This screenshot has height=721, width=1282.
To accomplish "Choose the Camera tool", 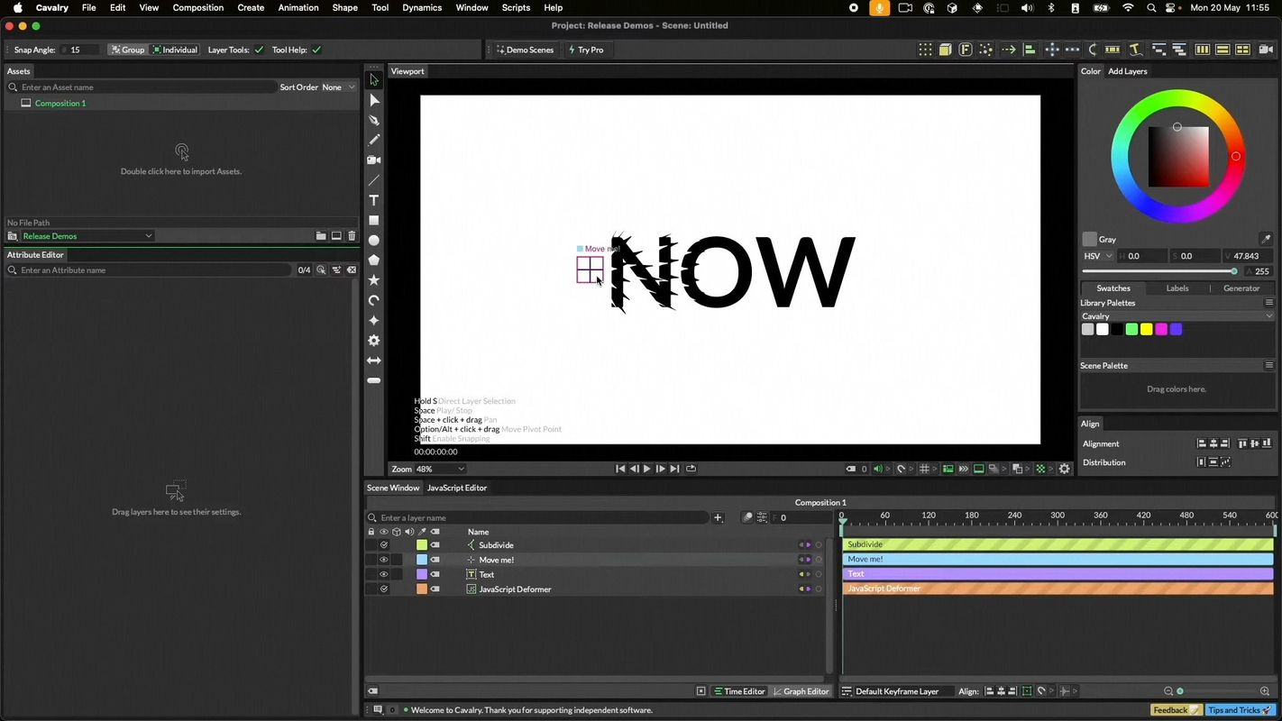I will tap(374, 160).
